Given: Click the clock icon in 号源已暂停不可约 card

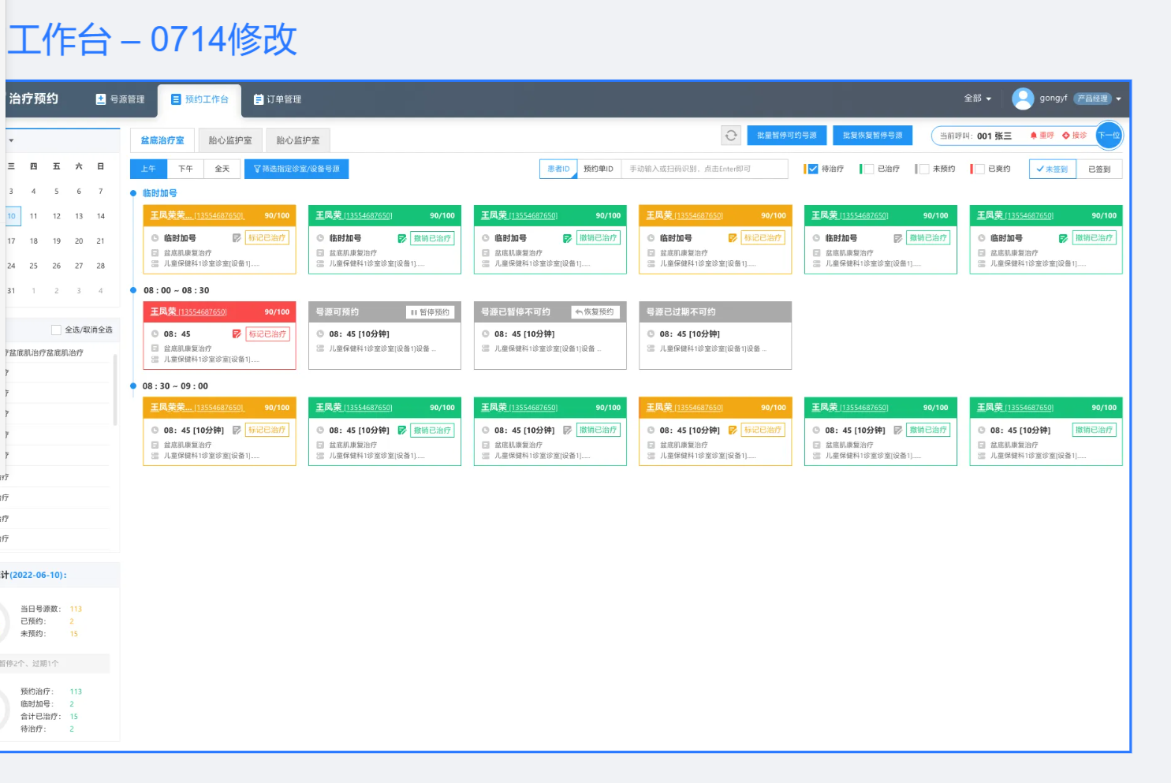Looking at the screenshot, I should [x=486, y=334].
